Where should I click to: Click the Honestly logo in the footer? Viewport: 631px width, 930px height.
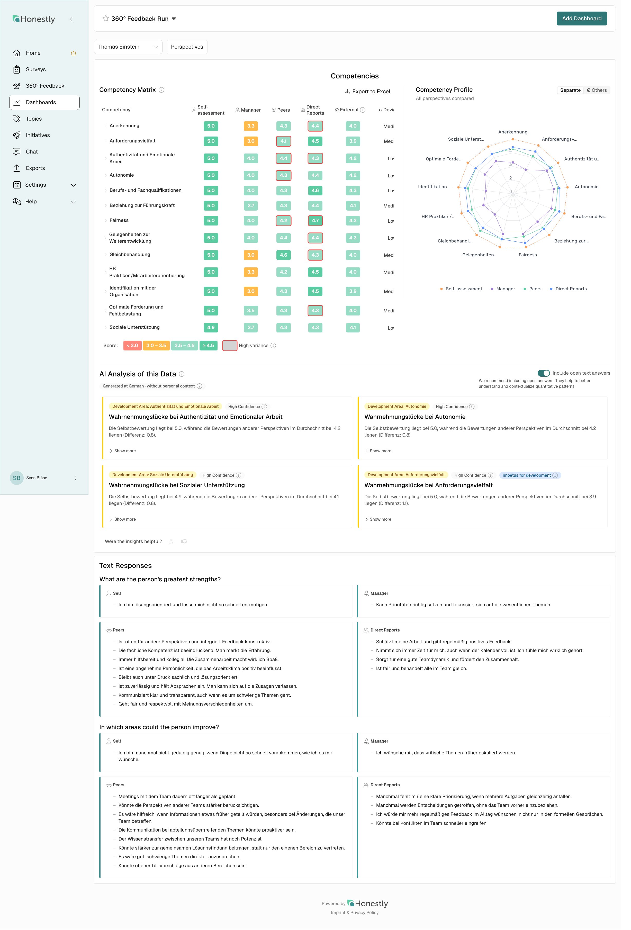[367, 904]
